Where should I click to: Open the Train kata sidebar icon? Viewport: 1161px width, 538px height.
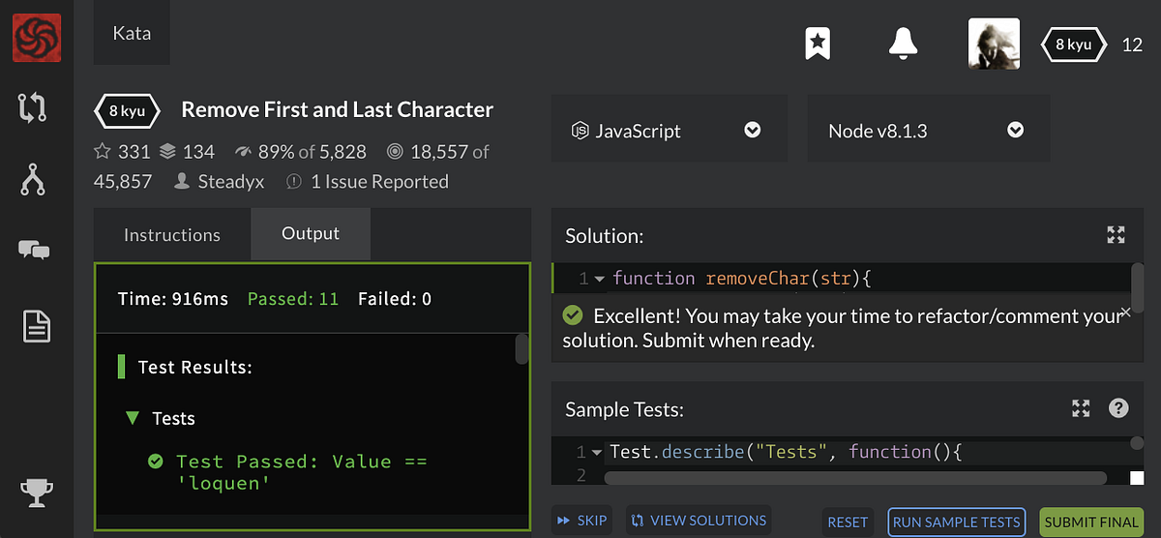coord(33,108)
